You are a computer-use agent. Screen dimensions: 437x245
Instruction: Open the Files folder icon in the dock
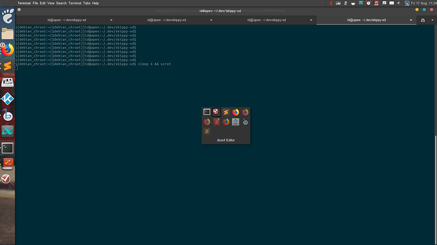[x=8, y=33]
